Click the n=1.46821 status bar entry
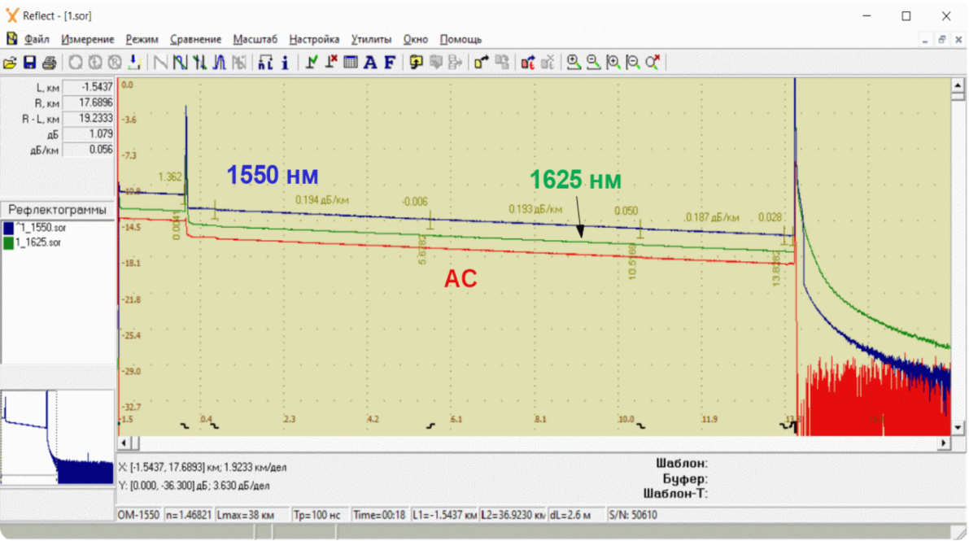Image resolution: width=969 pixels, height=541 pixels. [189, 515]
